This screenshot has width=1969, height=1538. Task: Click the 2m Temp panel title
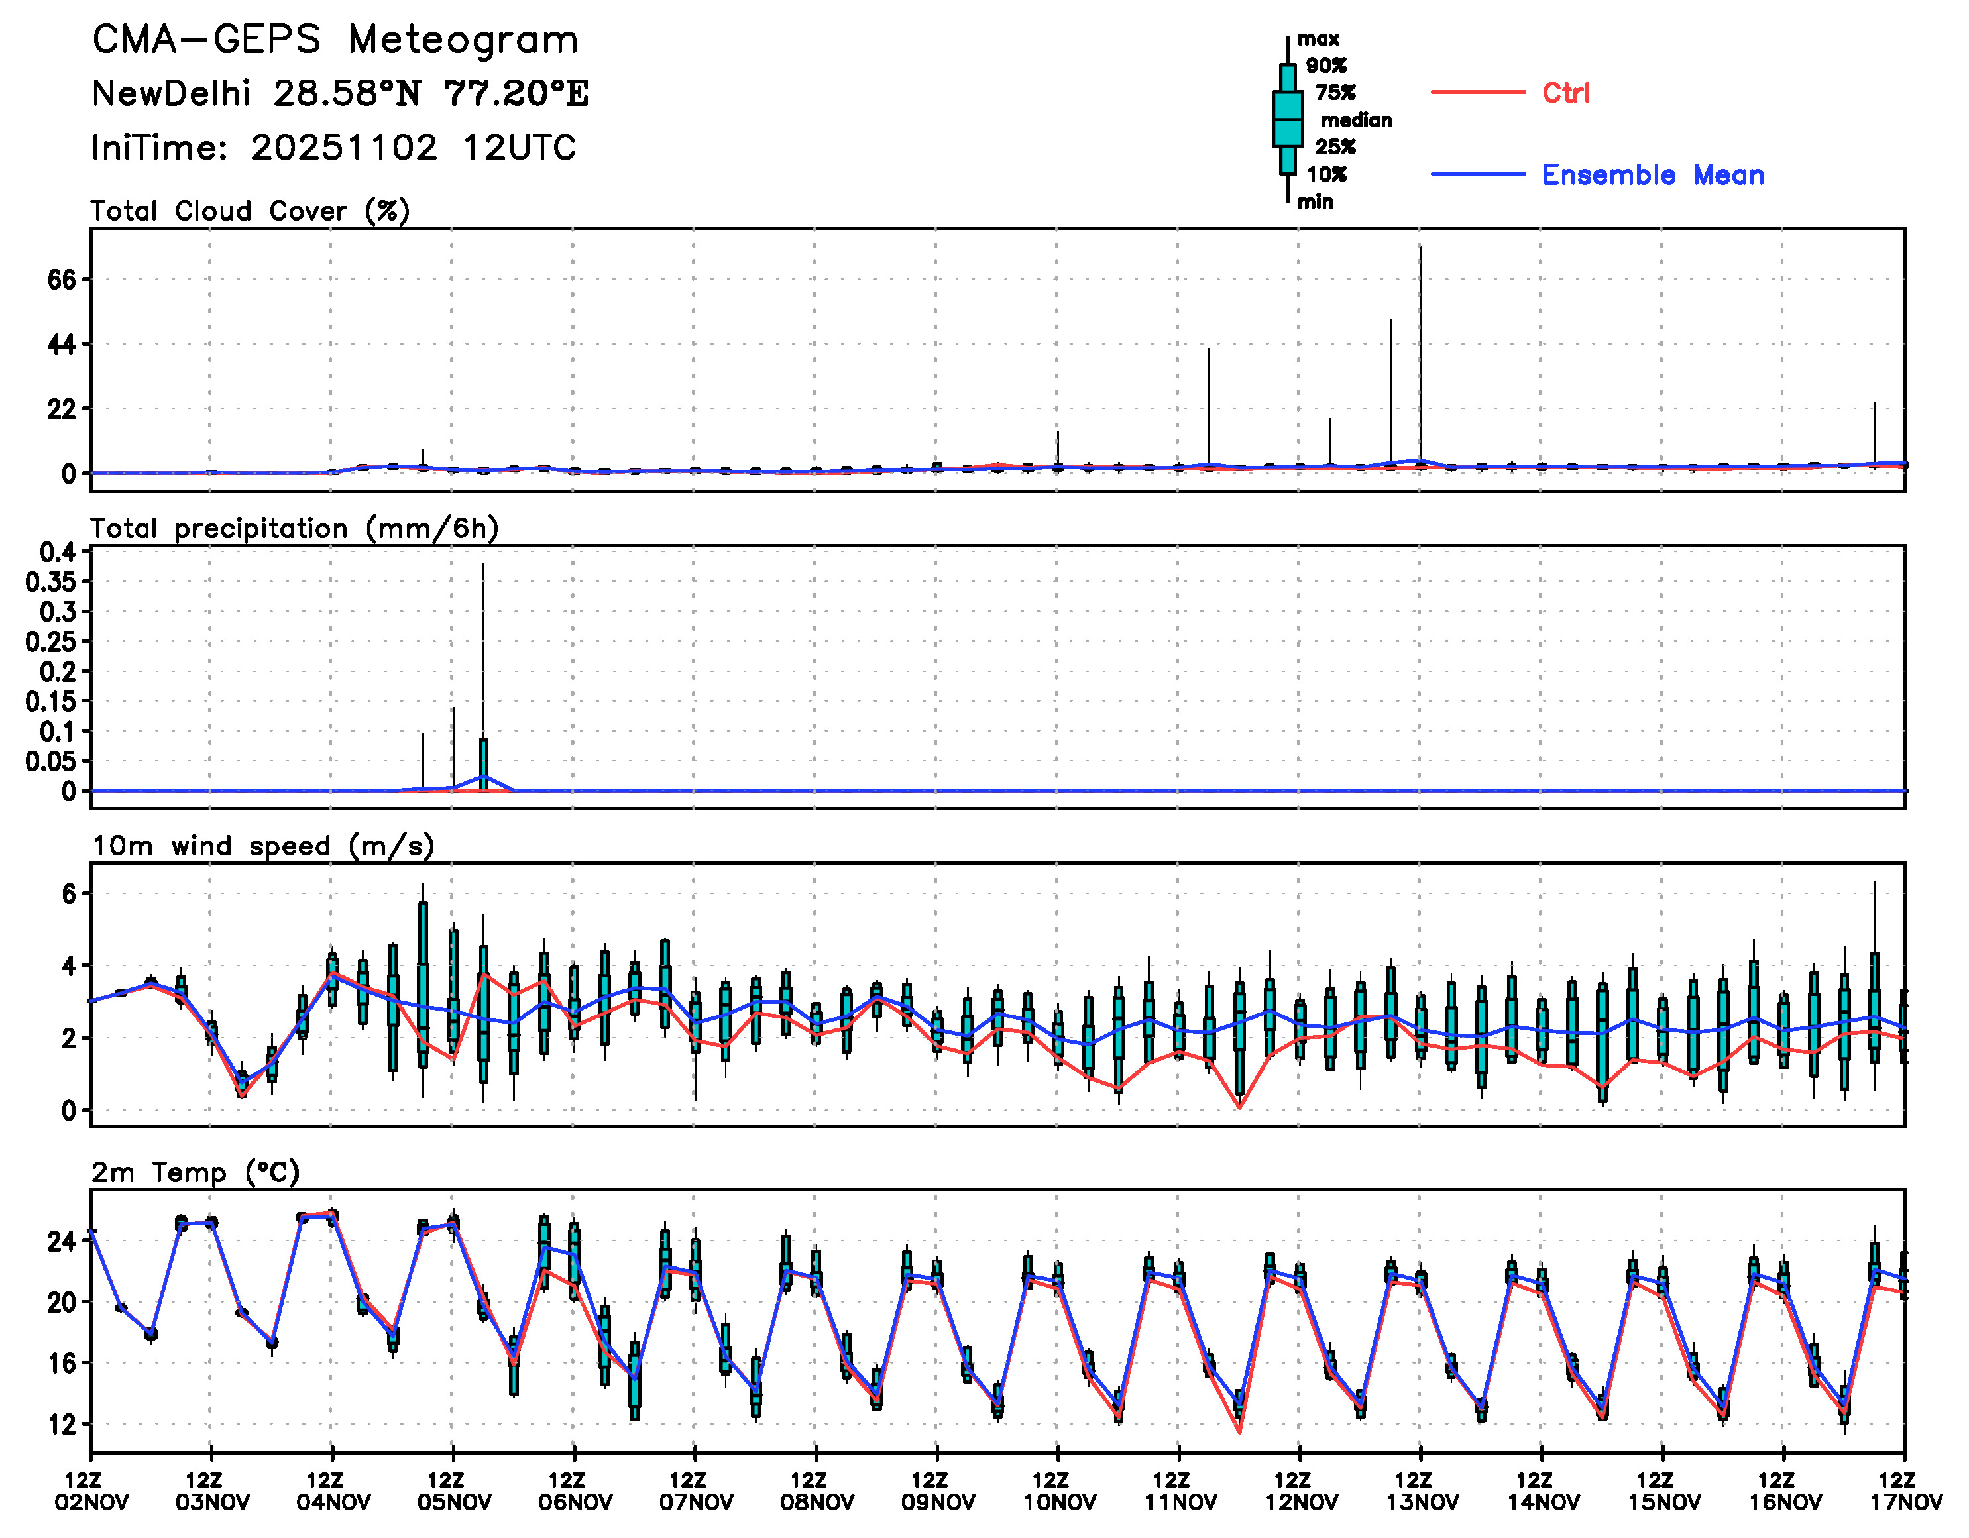pyautogui.click(x=195, y=1172)
